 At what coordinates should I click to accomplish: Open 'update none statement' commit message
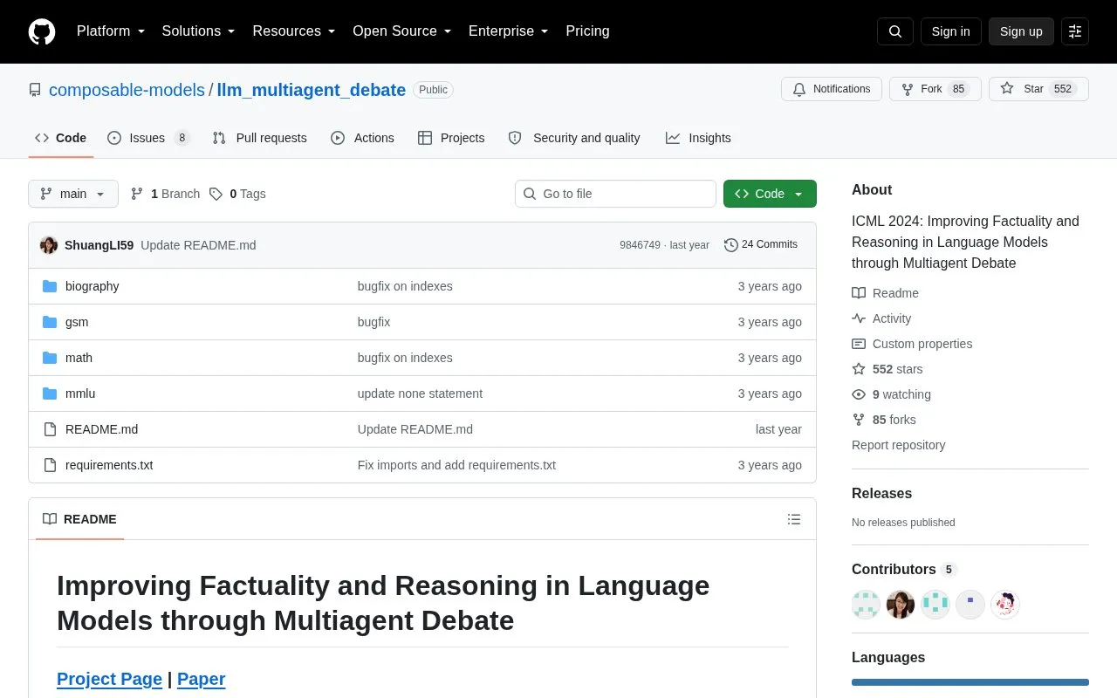coord(420,393)
